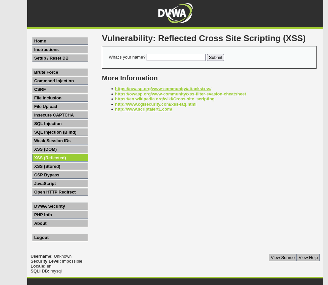Click the DVWA logo at the top
Screen dimensions: 328x285
(175, 13)
